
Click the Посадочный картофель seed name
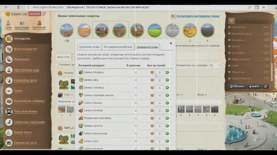pyautogui.click(x=97, y=118)
